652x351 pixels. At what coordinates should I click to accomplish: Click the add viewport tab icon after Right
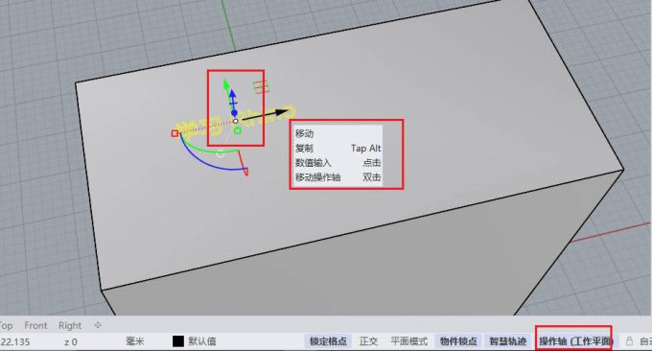pyautogui.click(x=98, y=325)
